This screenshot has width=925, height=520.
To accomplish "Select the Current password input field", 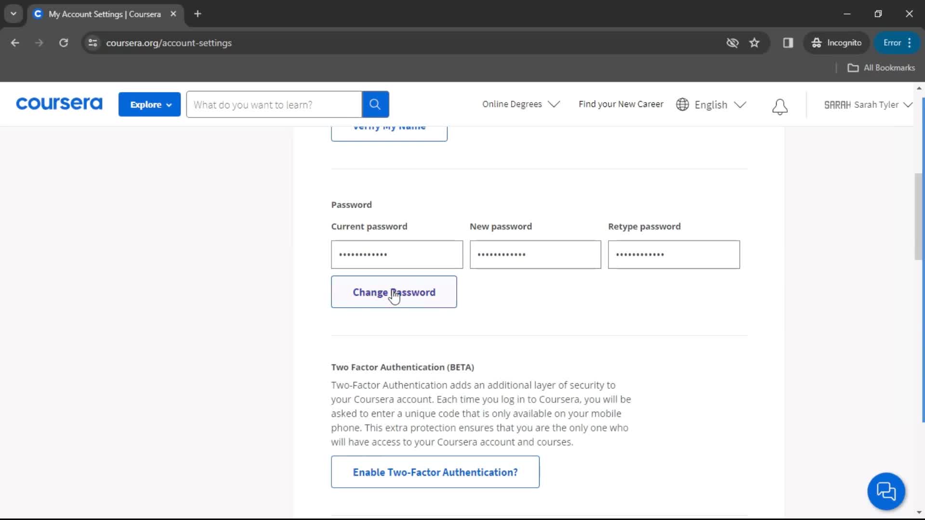I will coord(396,254).
